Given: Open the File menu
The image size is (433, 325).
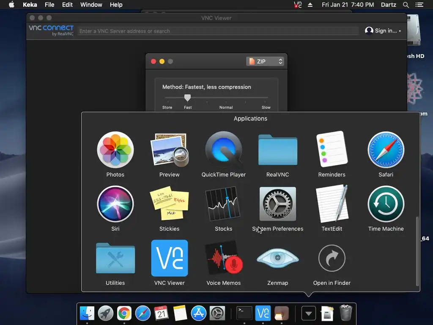Looking at the screenshot, I should click(x=49, y=5).
